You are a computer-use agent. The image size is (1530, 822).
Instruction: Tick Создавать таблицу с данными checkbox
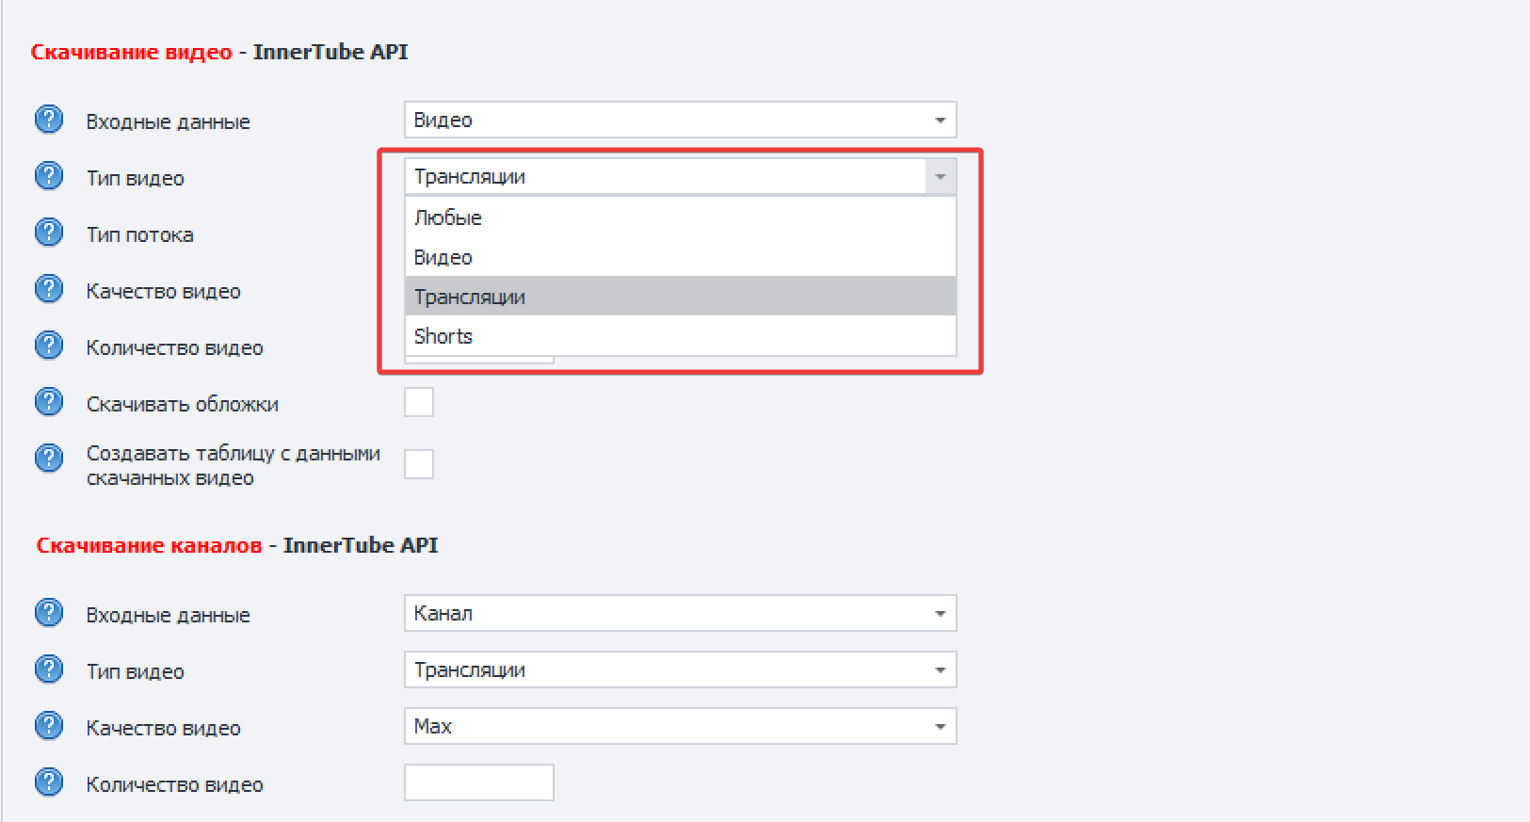point(419,464)
